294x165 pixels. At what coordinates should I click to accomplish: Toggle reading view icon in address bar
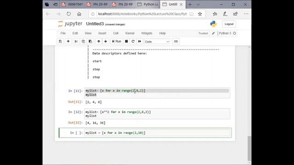pos(192,14)
